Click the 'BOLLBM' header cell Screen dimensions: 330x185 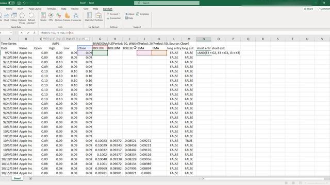[115, 48]
